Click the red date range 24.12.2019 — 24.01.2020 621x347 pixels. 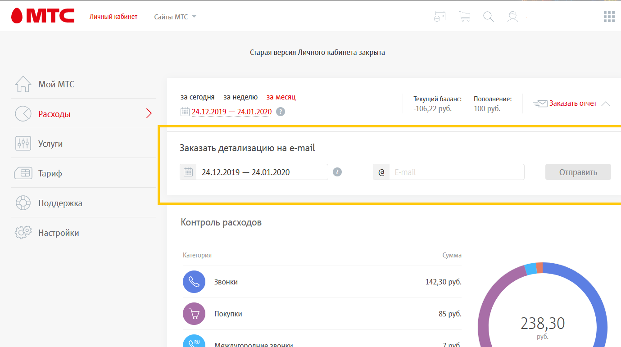coord(231,112)
